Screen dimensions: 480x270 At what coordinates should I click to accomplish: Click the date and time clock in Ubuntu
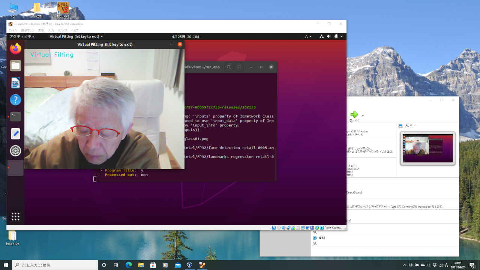tap(185, 37)
